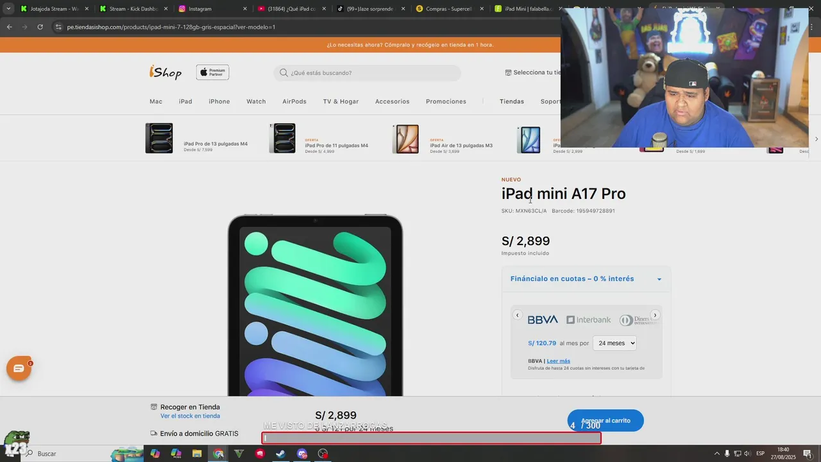
Task: Open File Explorer from the taskbar
Action: click(197, 454)
